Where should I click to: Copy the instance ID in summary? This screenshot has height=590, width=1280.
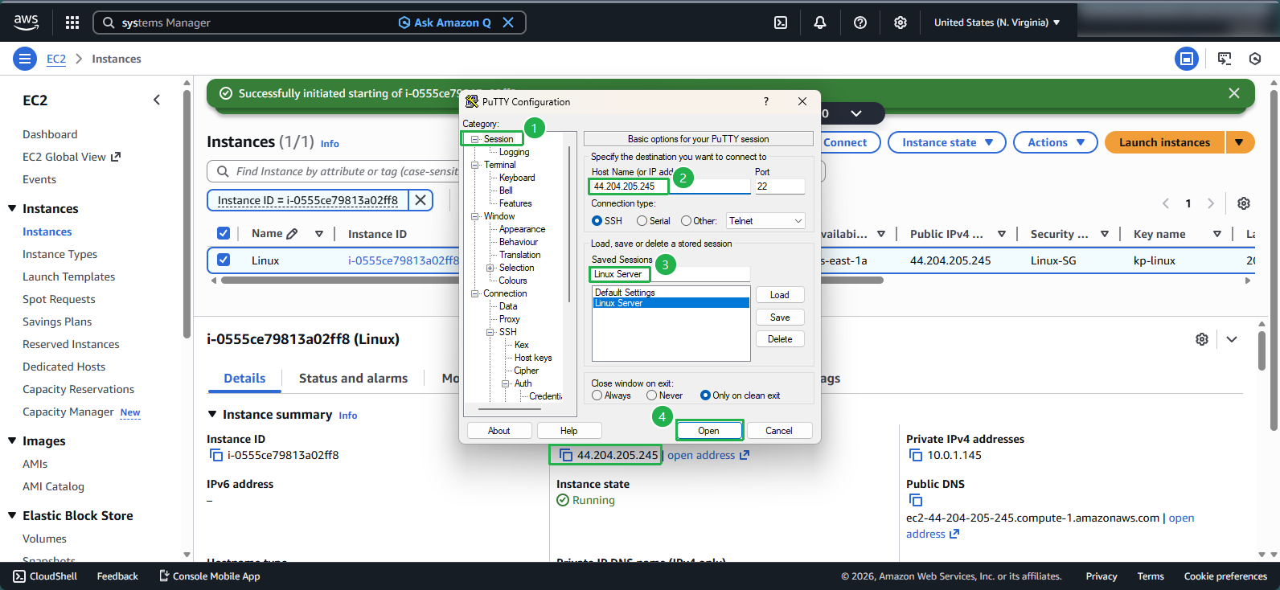coord(215,455)
